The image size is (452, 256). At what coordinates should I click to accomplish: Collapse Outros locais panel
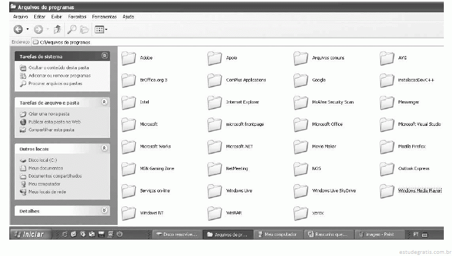click(105, 148)
